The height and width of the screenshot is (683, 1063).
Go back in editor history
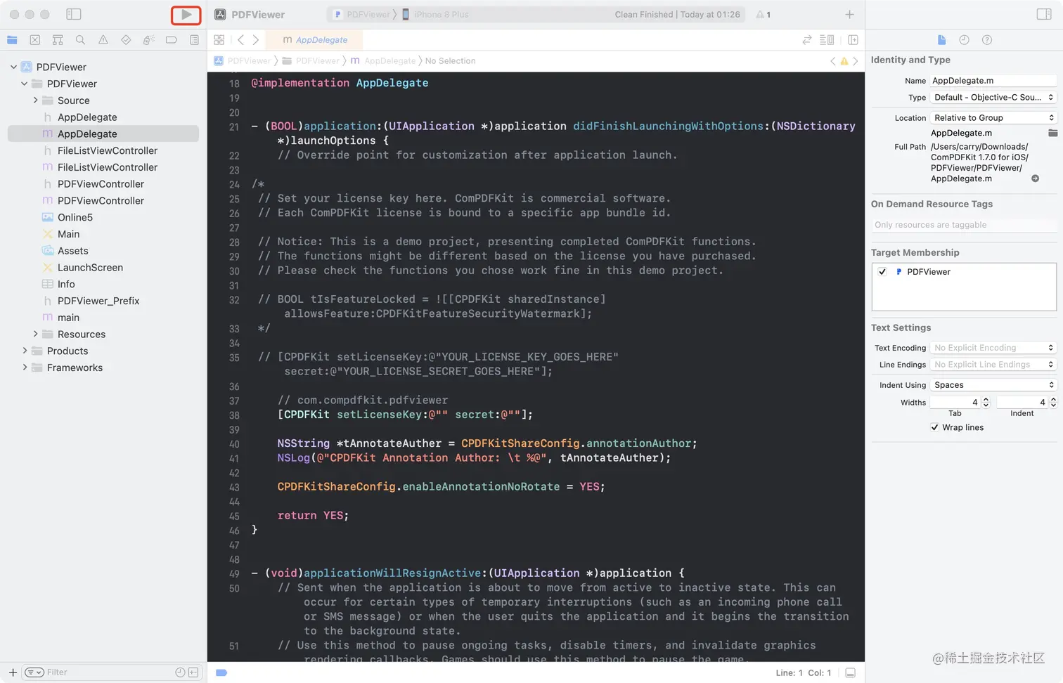click(x=240, y=40)
